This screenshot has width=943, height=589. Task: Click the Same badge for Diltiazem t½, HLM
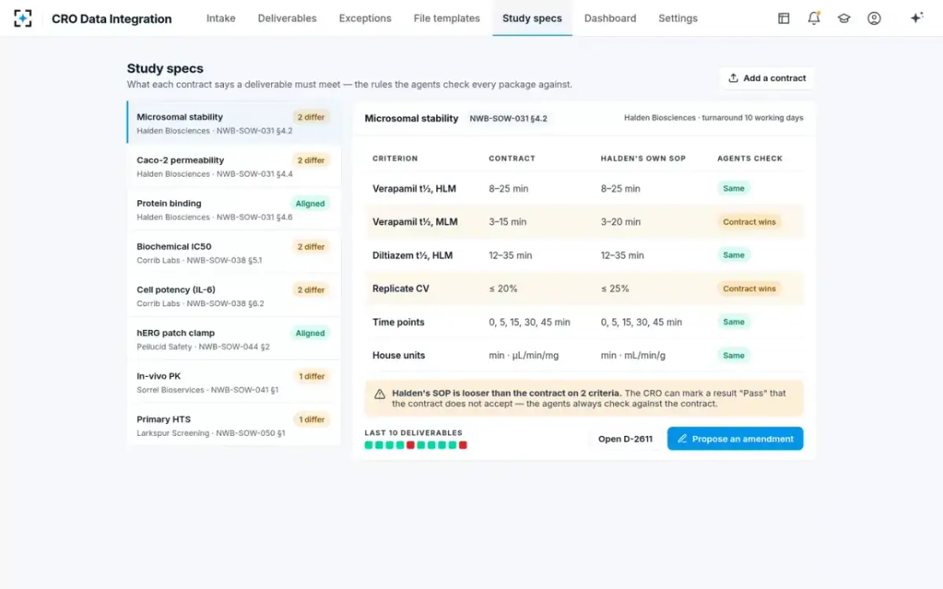point(734,255)
